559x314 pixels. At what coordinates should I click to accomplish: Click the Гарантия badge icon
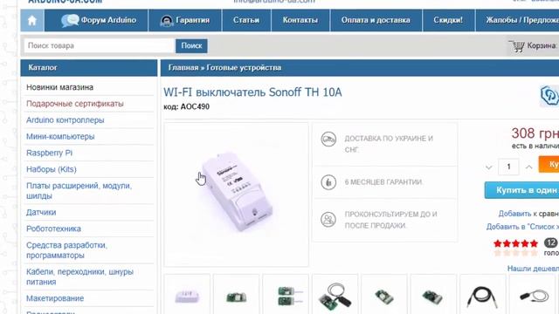167,21
